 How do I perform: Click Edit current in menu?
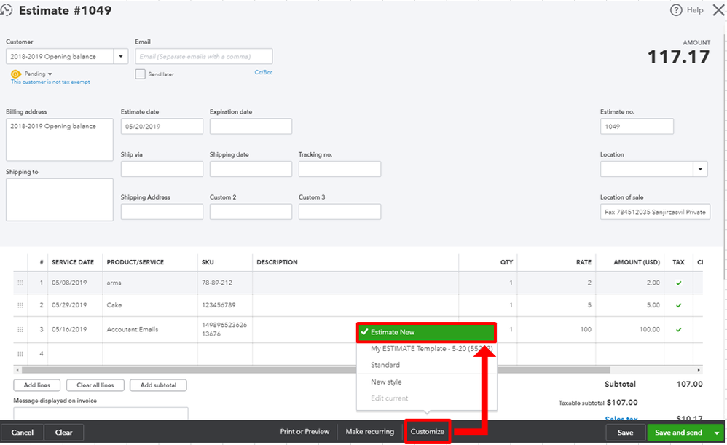pos(390,398)
